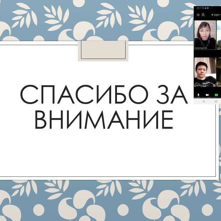Mute microphone with the mic icon
The image size is (221, 221).
(199, 95)
